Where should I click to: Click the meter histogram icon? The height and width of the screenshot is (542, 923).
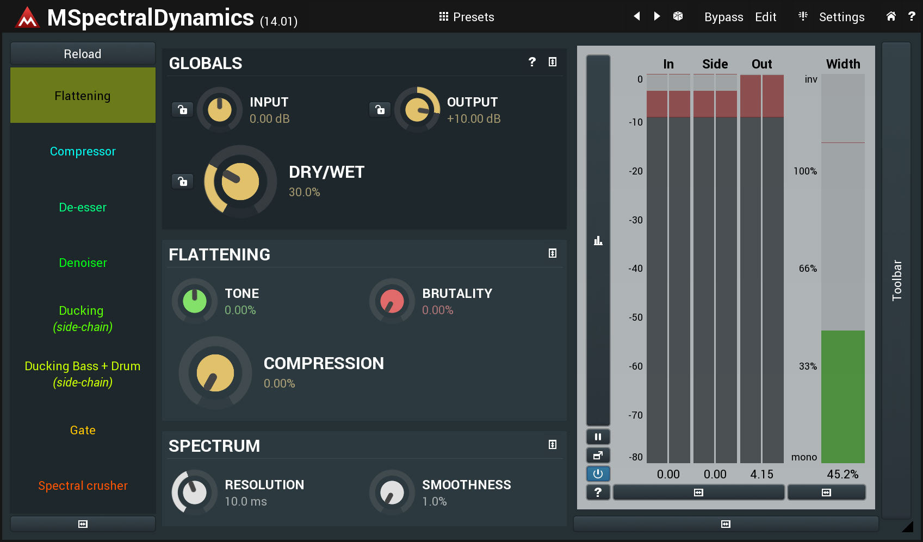(598, 241)
